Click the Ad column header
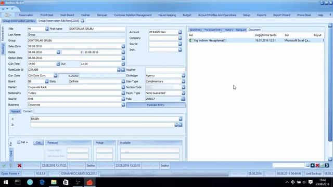 [x=191, y=35]
